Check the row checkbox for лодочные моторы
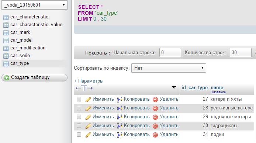The image size is (256, 143). 79,117
